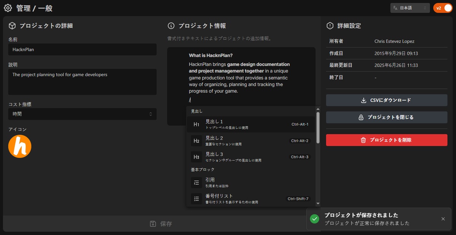456x235 pixels.
Task: Select 見出し 1 from the block menu
Action: pos(251,125)
